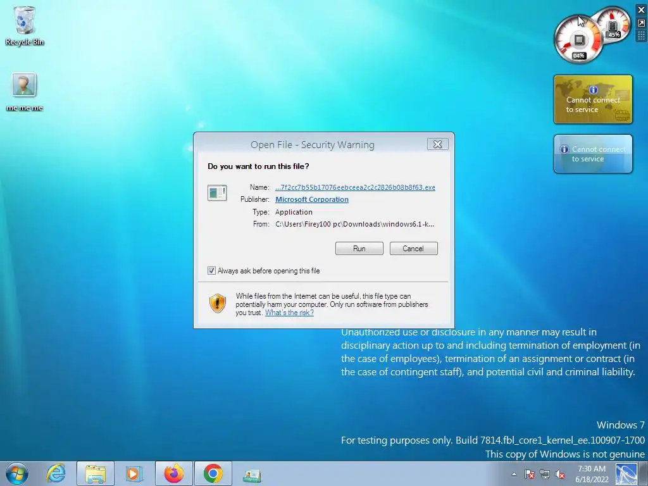The height and width of the screenshot is (486, 648).
Task: Click the Type value Application text
Action: pyautogui.click(x=294, y=212)
